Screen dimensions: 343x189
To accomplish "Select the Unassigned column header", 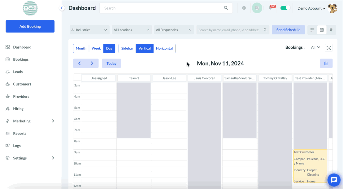I will click(x=99, y=78).
